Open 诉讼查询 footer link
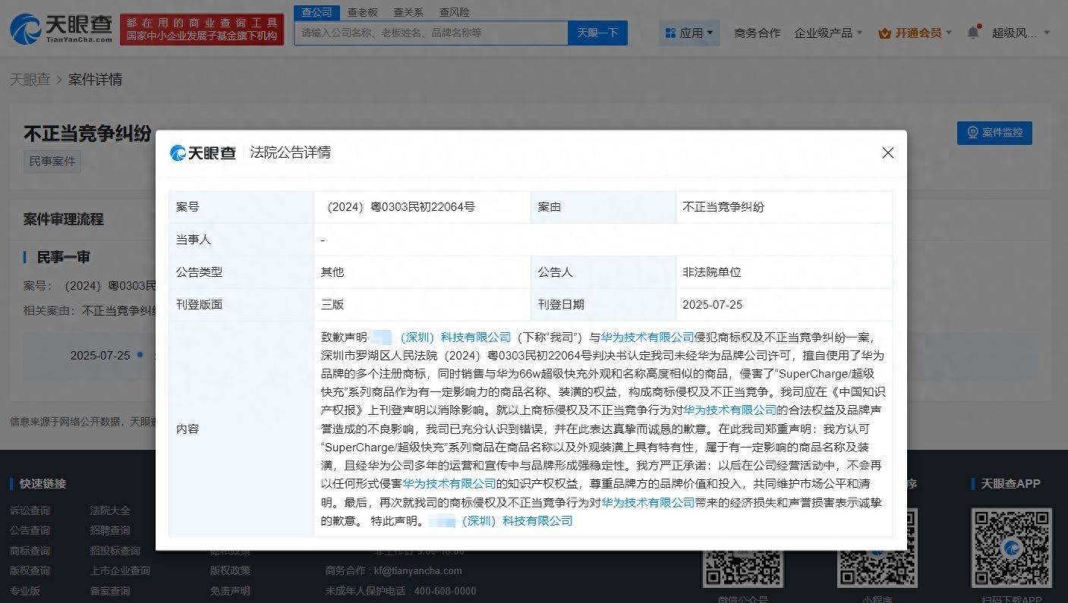 coord(30,510)
